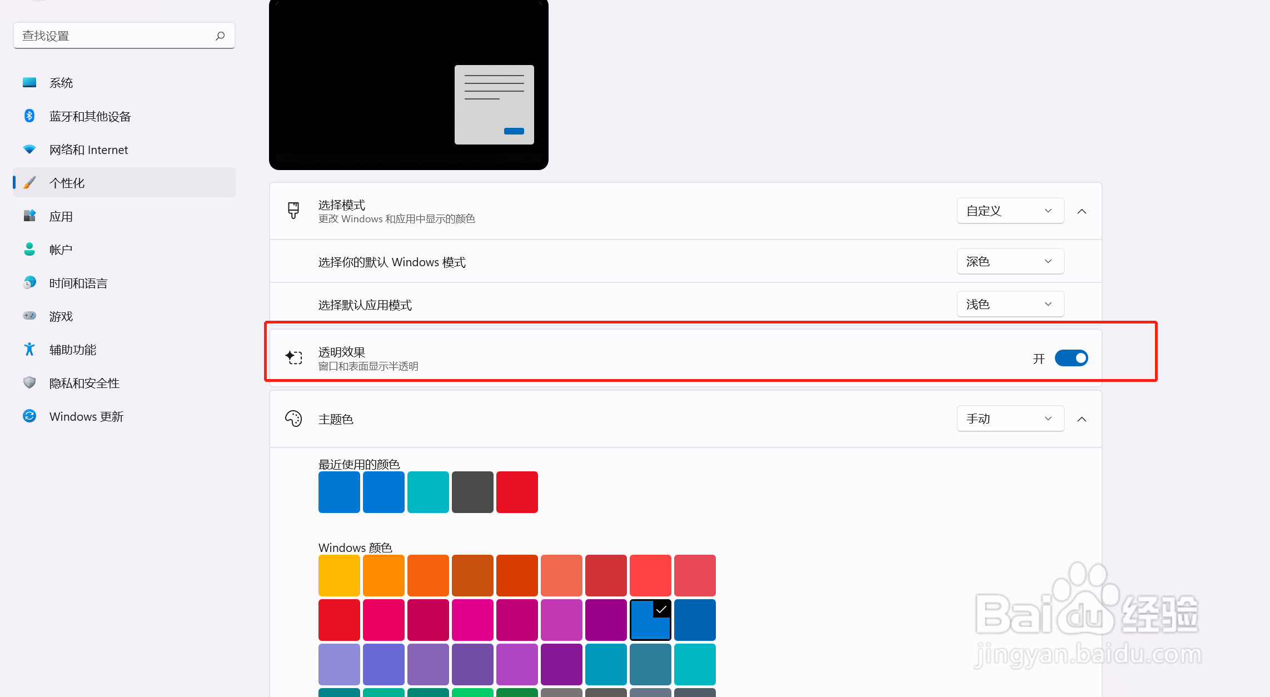1270x697 pixels.
Task: Collapse the 选择模式 section
Action: (x=1082, y=211)
